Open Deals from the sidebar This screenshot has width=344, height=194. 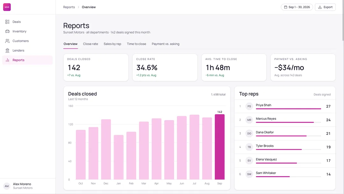pyautogui.click(x=27, y=22)
